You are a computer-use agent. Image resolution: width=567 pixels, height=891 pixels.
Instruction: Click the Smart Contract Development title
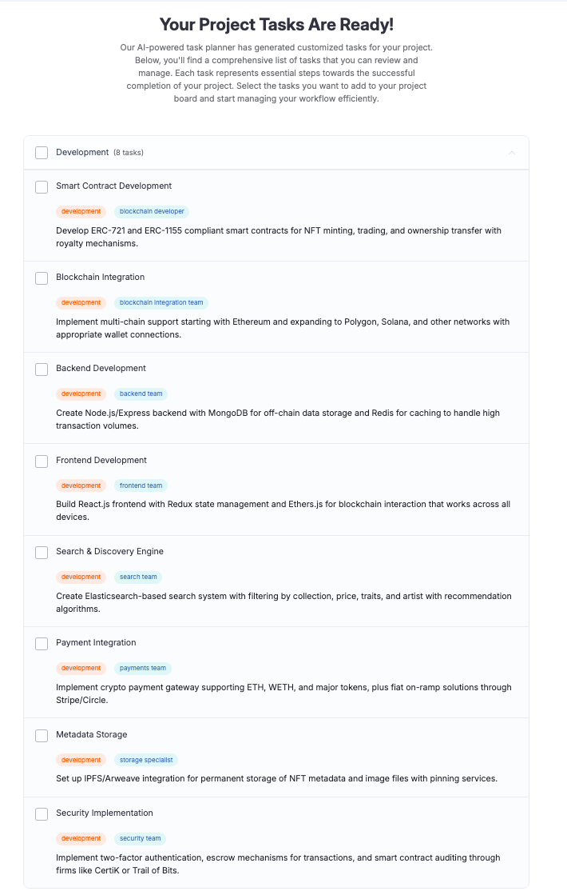pos(113,186)
